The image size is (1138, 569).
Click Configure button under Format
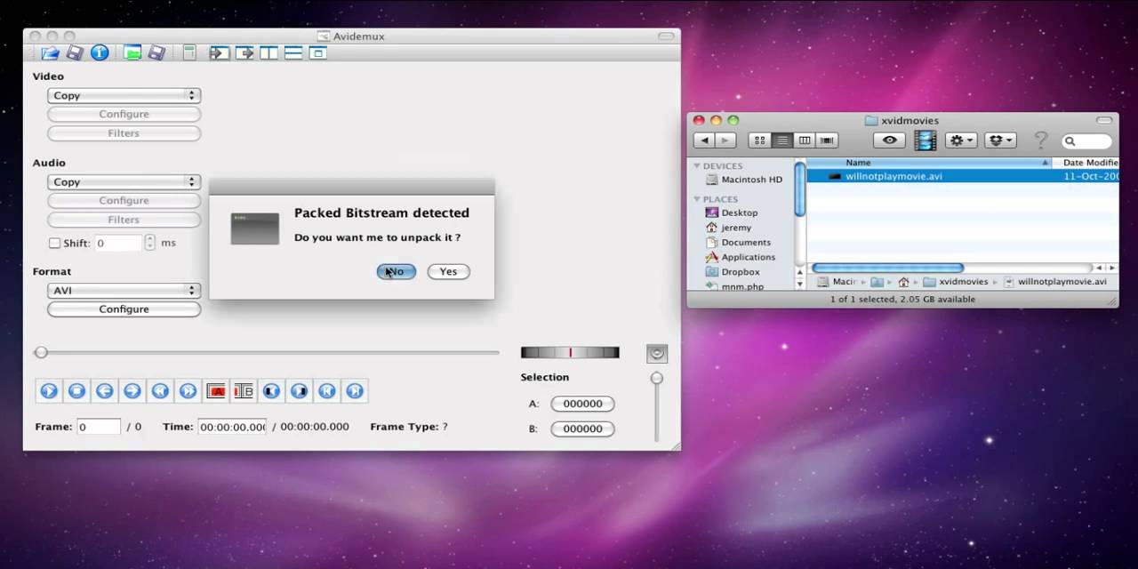124,309
